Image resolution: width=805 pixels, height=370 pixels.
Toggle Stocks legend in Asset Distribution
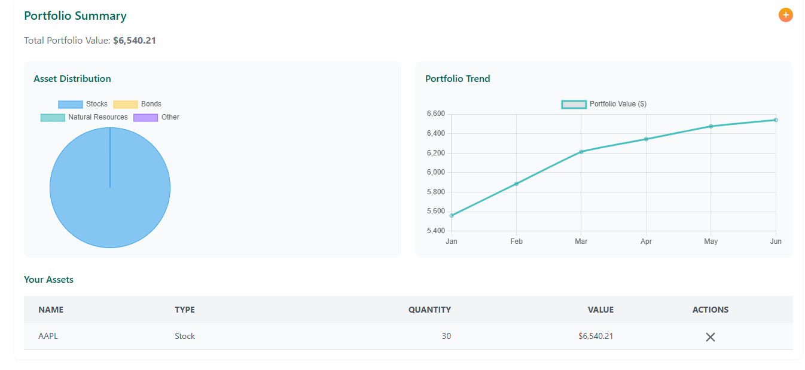point(83,104)
